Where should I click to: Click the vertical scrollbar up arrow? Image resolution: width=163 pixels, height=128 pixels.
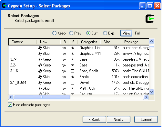(x=152, y=41)
